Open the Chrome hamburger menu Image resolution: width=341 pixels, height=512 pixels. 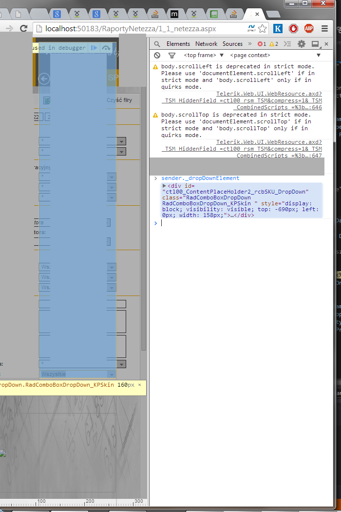[324, 29]
